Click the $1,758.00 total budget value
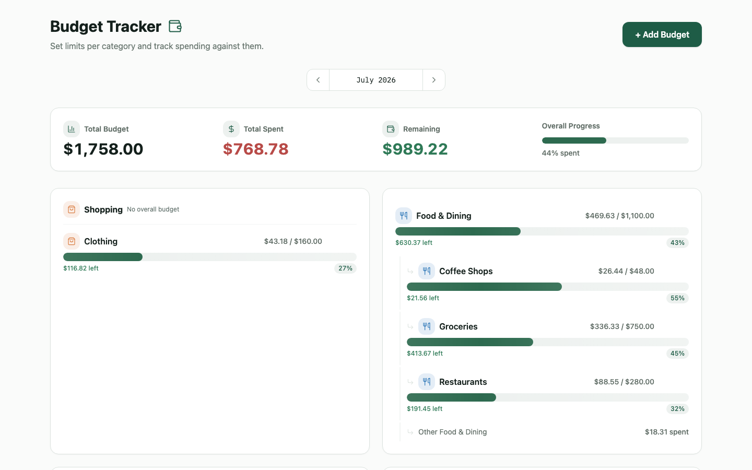 103,149
